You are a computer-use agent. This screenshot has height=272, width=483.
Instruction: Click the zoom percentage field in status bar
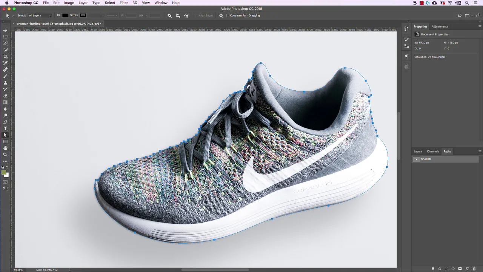tap(18, 270)
